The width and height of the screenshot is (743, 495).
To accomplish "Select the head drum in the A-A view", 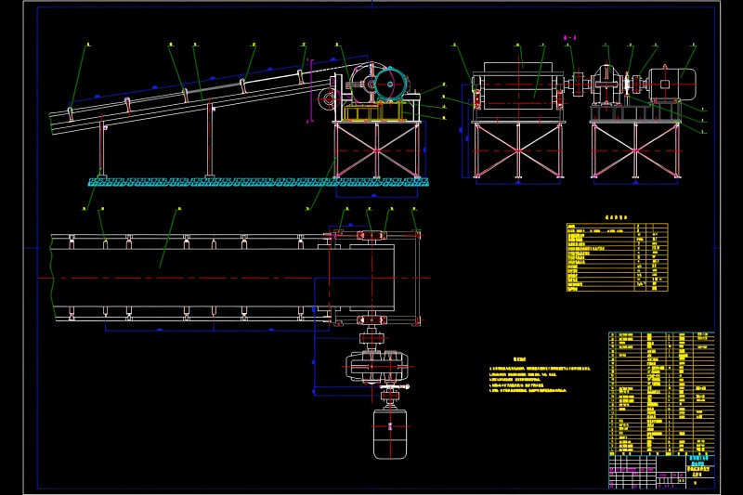I will click(x=520, y=90).
